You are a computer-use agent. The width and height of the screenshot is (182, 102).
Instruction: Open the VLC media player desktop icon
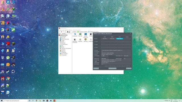3,9
